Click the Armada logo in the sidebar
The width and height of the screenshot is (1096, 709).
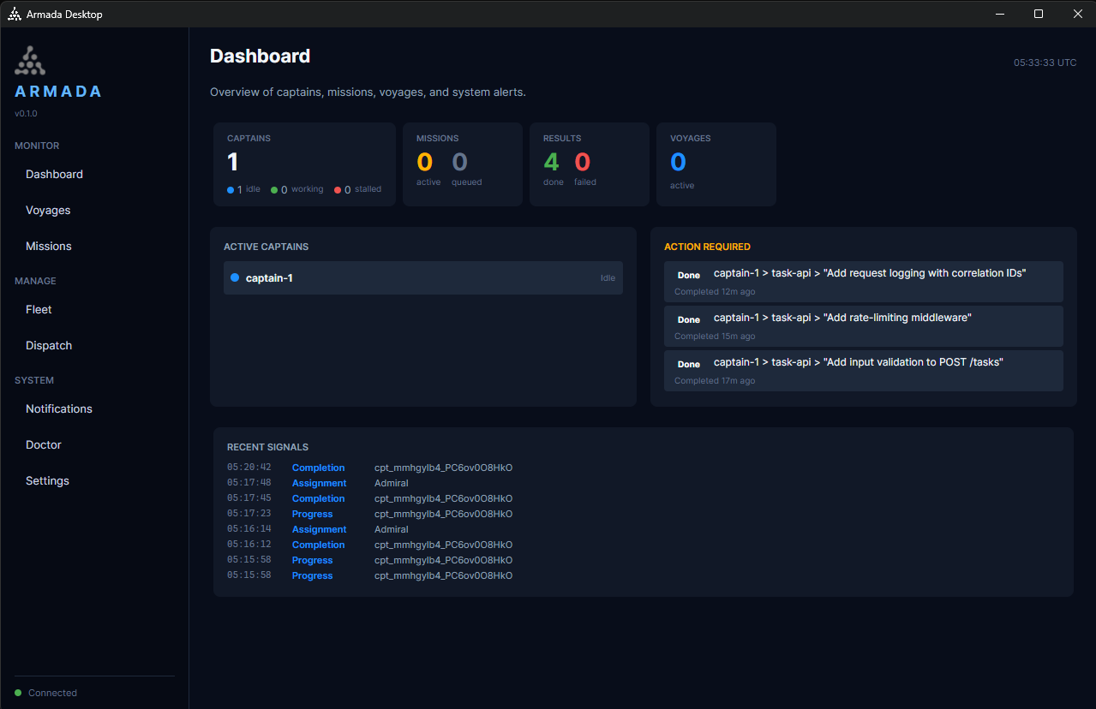(29, 60)
